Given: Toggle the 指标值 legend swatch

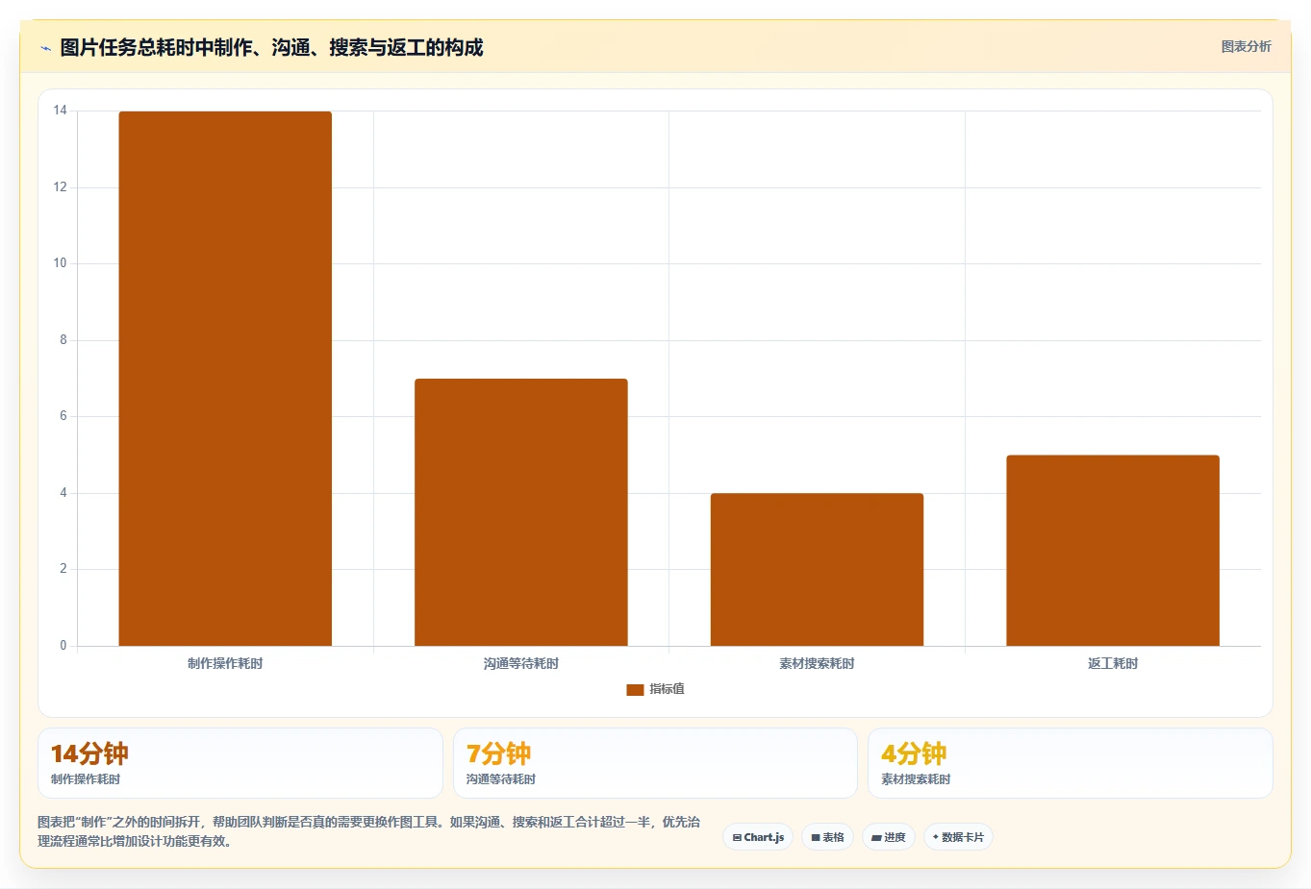Looking at the screenshot, I should (x=635, y=689).
